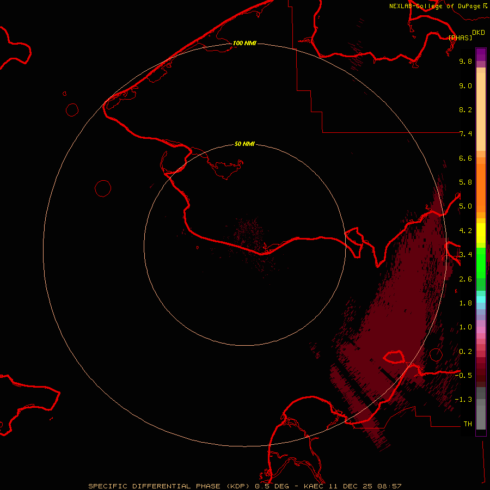Viewport: 490px width, 490px height.
Task: Click the NEXLAB logo icon at top right
Action: click(485, 6)
